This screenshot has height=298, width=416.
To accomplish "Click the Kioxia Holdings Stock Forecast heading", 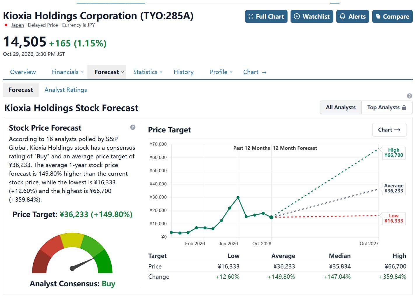I will click(71, 108).
